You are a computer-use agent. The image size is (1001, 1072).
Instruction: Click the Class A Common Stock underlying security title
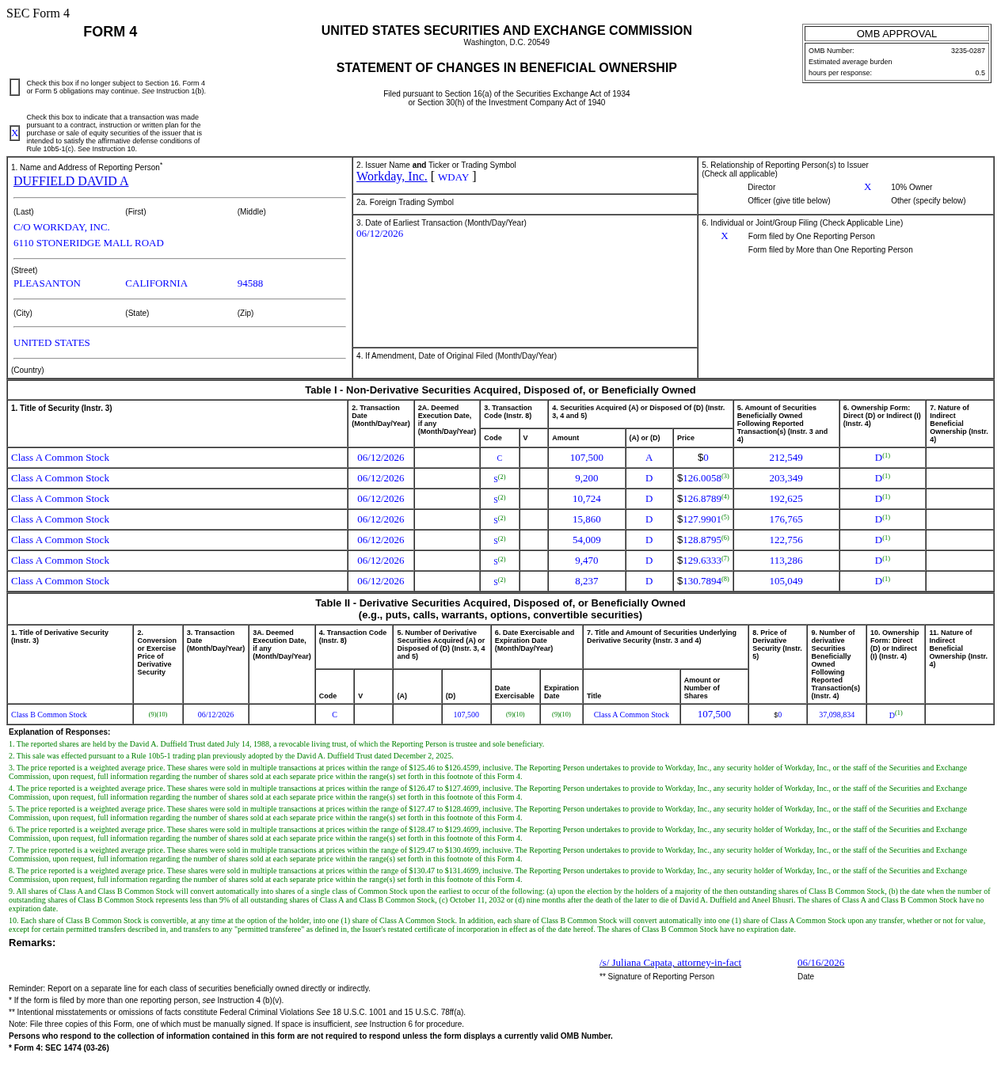pyautogui.click(x=631, y=715)
